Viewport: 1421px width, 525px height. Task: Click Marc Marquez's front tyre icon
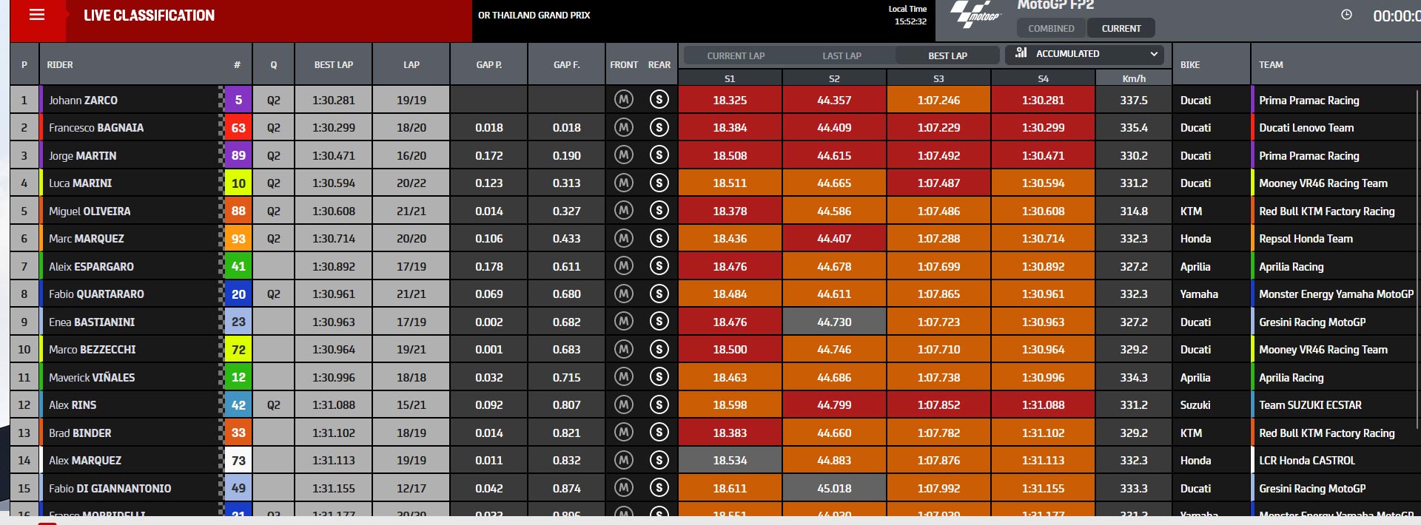click(624, 238)
